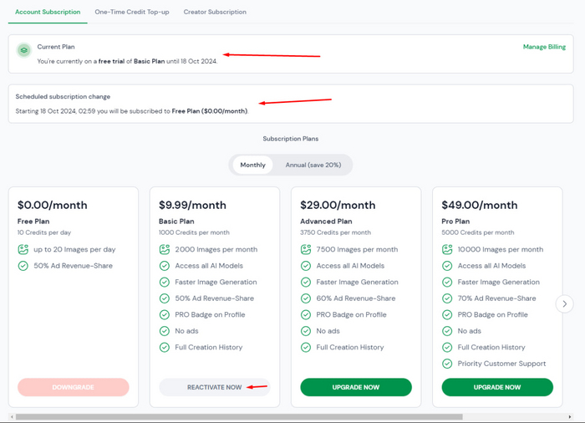The image size is (585, 423).
Task: Open the Account Subscription tab
Action: 48,13
